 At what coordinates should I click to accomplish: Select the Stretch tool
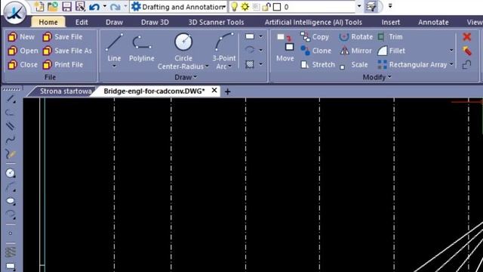pyautogui.click(x=318, y=65)
